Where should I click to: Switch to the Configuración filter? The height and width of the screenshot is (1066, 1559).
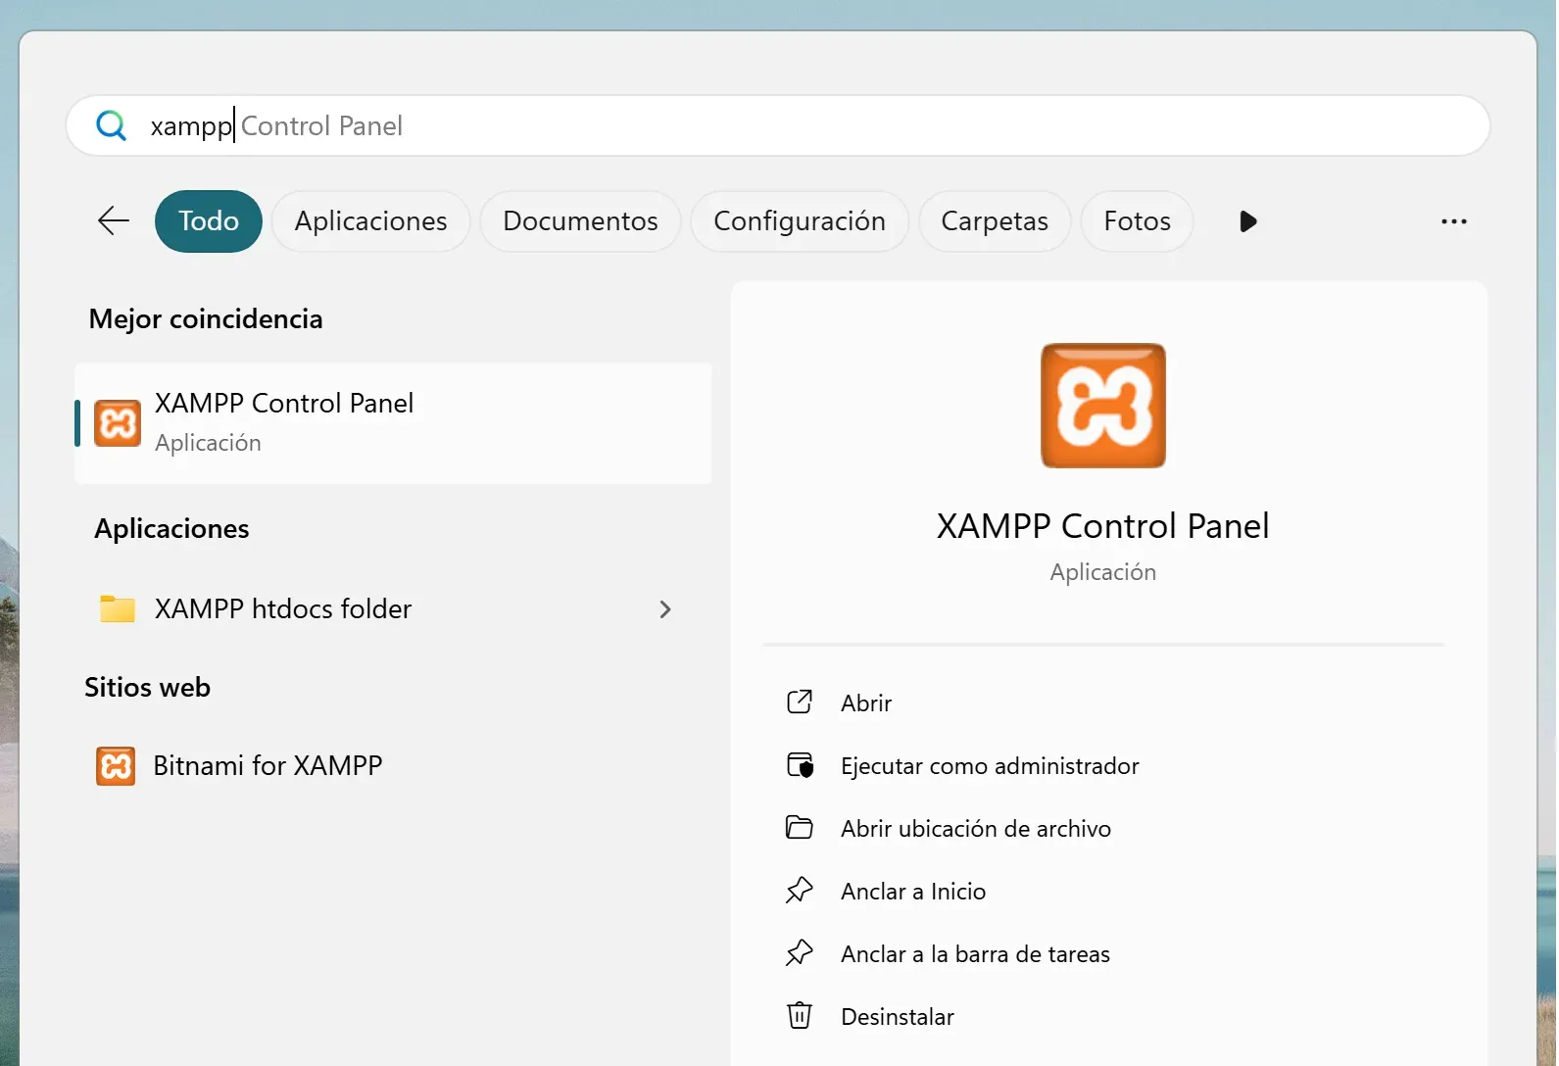click(x=799, y=221)
